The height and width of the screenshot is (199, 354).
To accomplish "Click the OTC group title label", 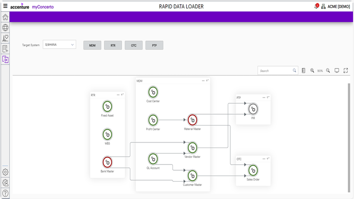I will coord(239,159).
